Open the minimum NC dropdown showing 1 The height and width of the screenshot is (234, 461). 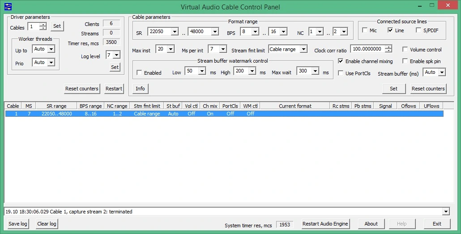pos(320,31)
